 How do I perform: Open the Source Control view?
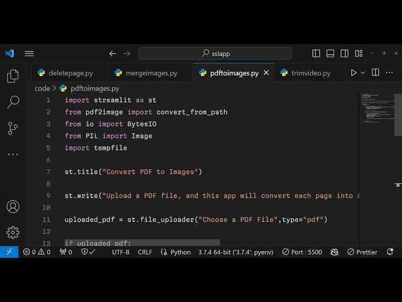click(13, 128)
